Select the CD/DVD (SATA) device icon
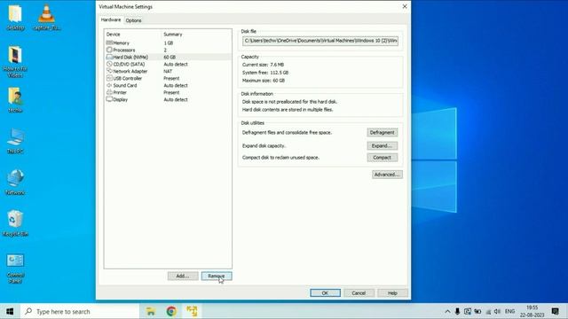 click(x=109, y=64)
